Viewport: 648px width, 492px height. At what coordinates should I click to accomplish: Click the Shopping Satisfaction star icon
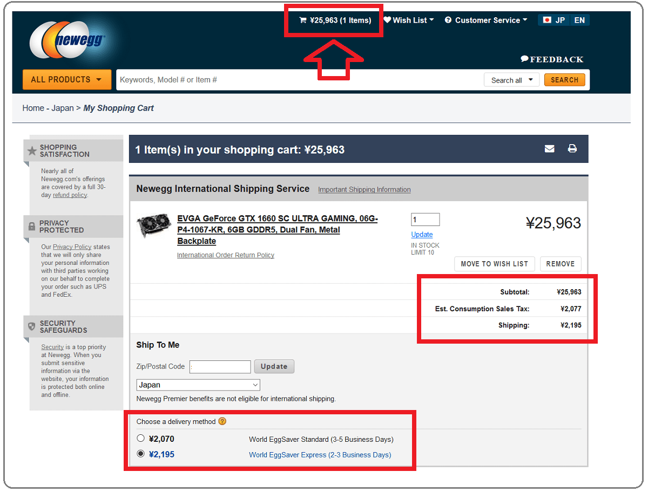coord(32,151)
